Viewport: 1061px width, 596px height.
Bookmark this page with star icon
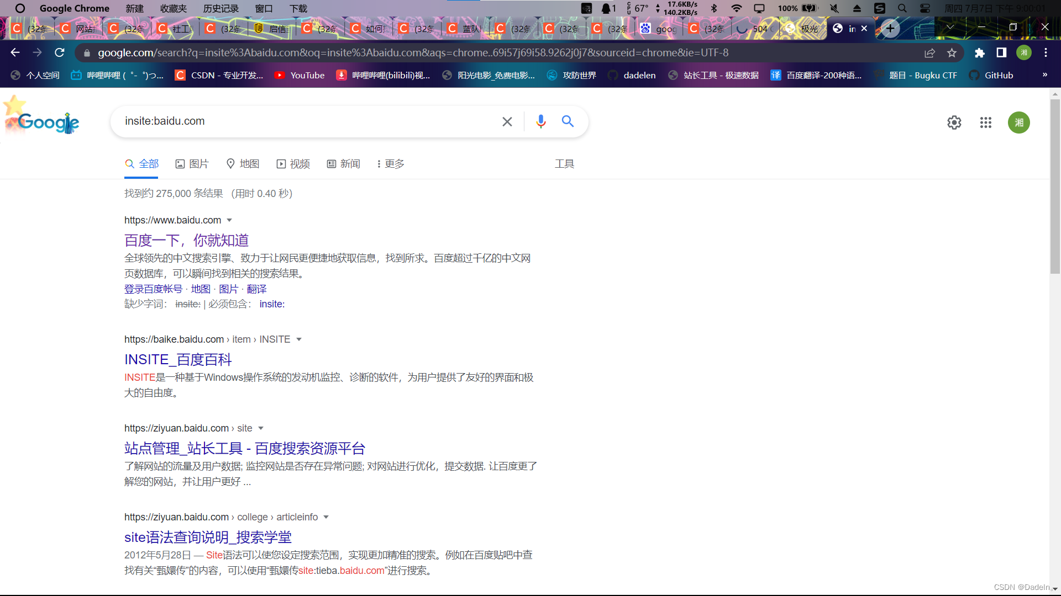tap(952, 53)
